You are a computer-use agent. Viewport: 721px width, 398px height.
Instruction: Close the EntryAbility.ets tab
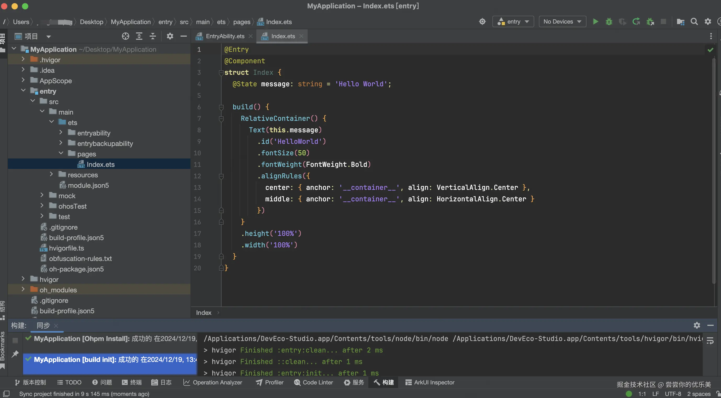pos(251,36)
